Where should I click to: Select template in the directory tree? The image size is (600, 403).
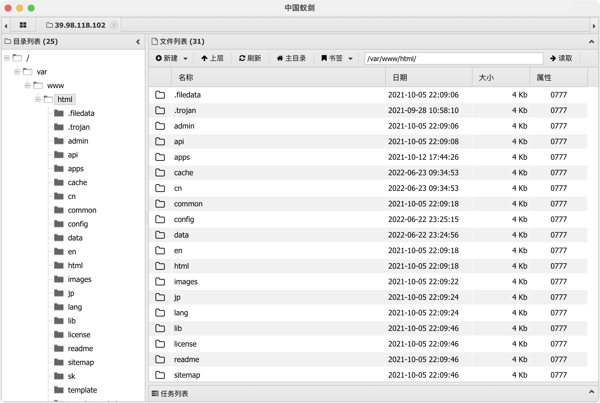coord(82,390)
